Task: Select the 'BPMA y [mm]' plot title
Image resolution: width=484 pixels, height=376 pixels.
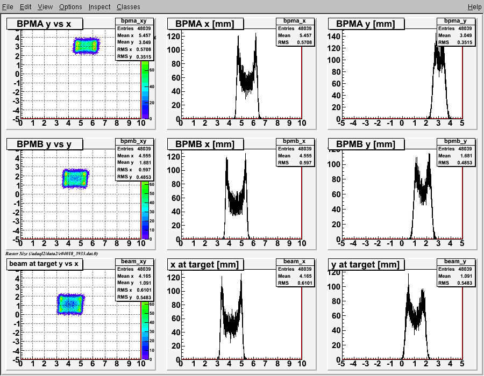Action: click(366, 24)
